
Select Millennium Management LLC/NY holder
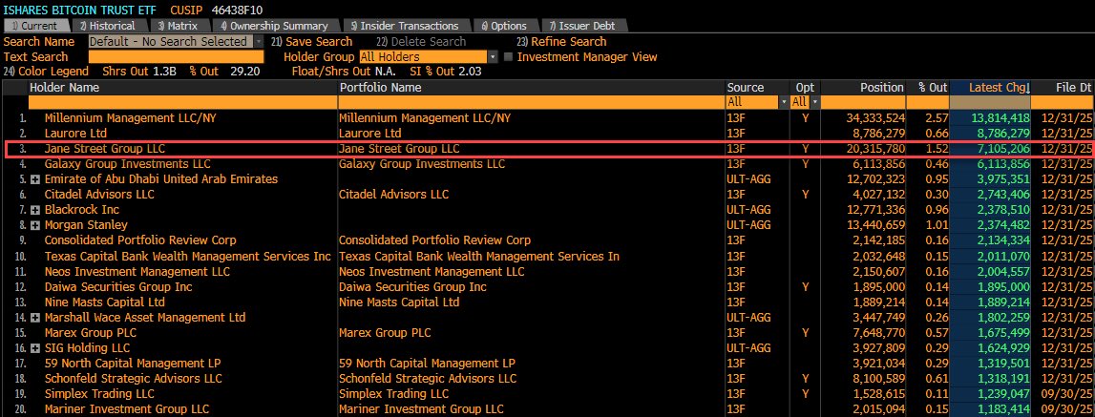point(130,118)
